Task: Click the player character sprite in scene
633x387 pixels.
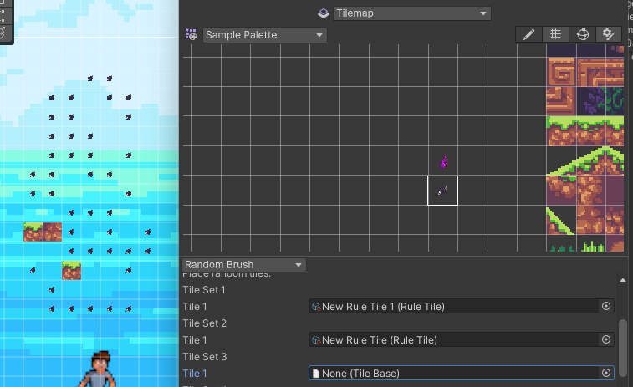Action: [99, 369]
